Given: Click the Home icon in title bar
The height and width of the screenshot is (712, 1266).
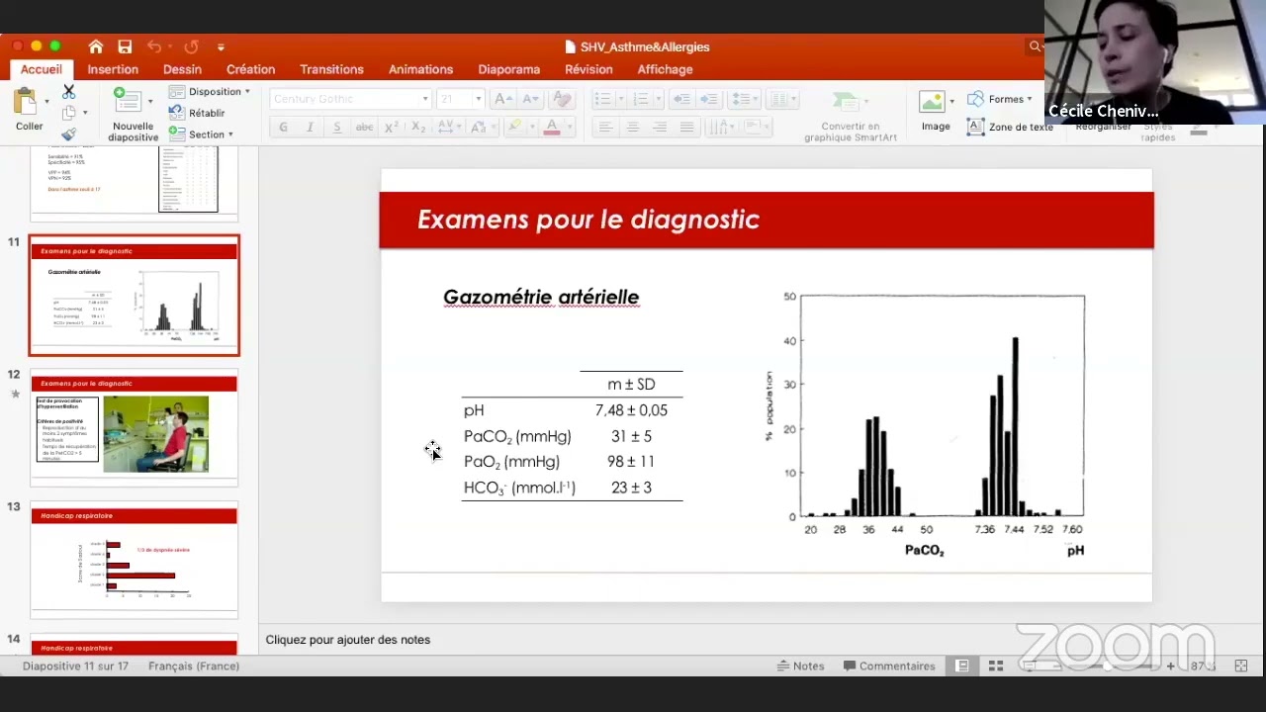Looking at the screenshot, I should point(96,46).
